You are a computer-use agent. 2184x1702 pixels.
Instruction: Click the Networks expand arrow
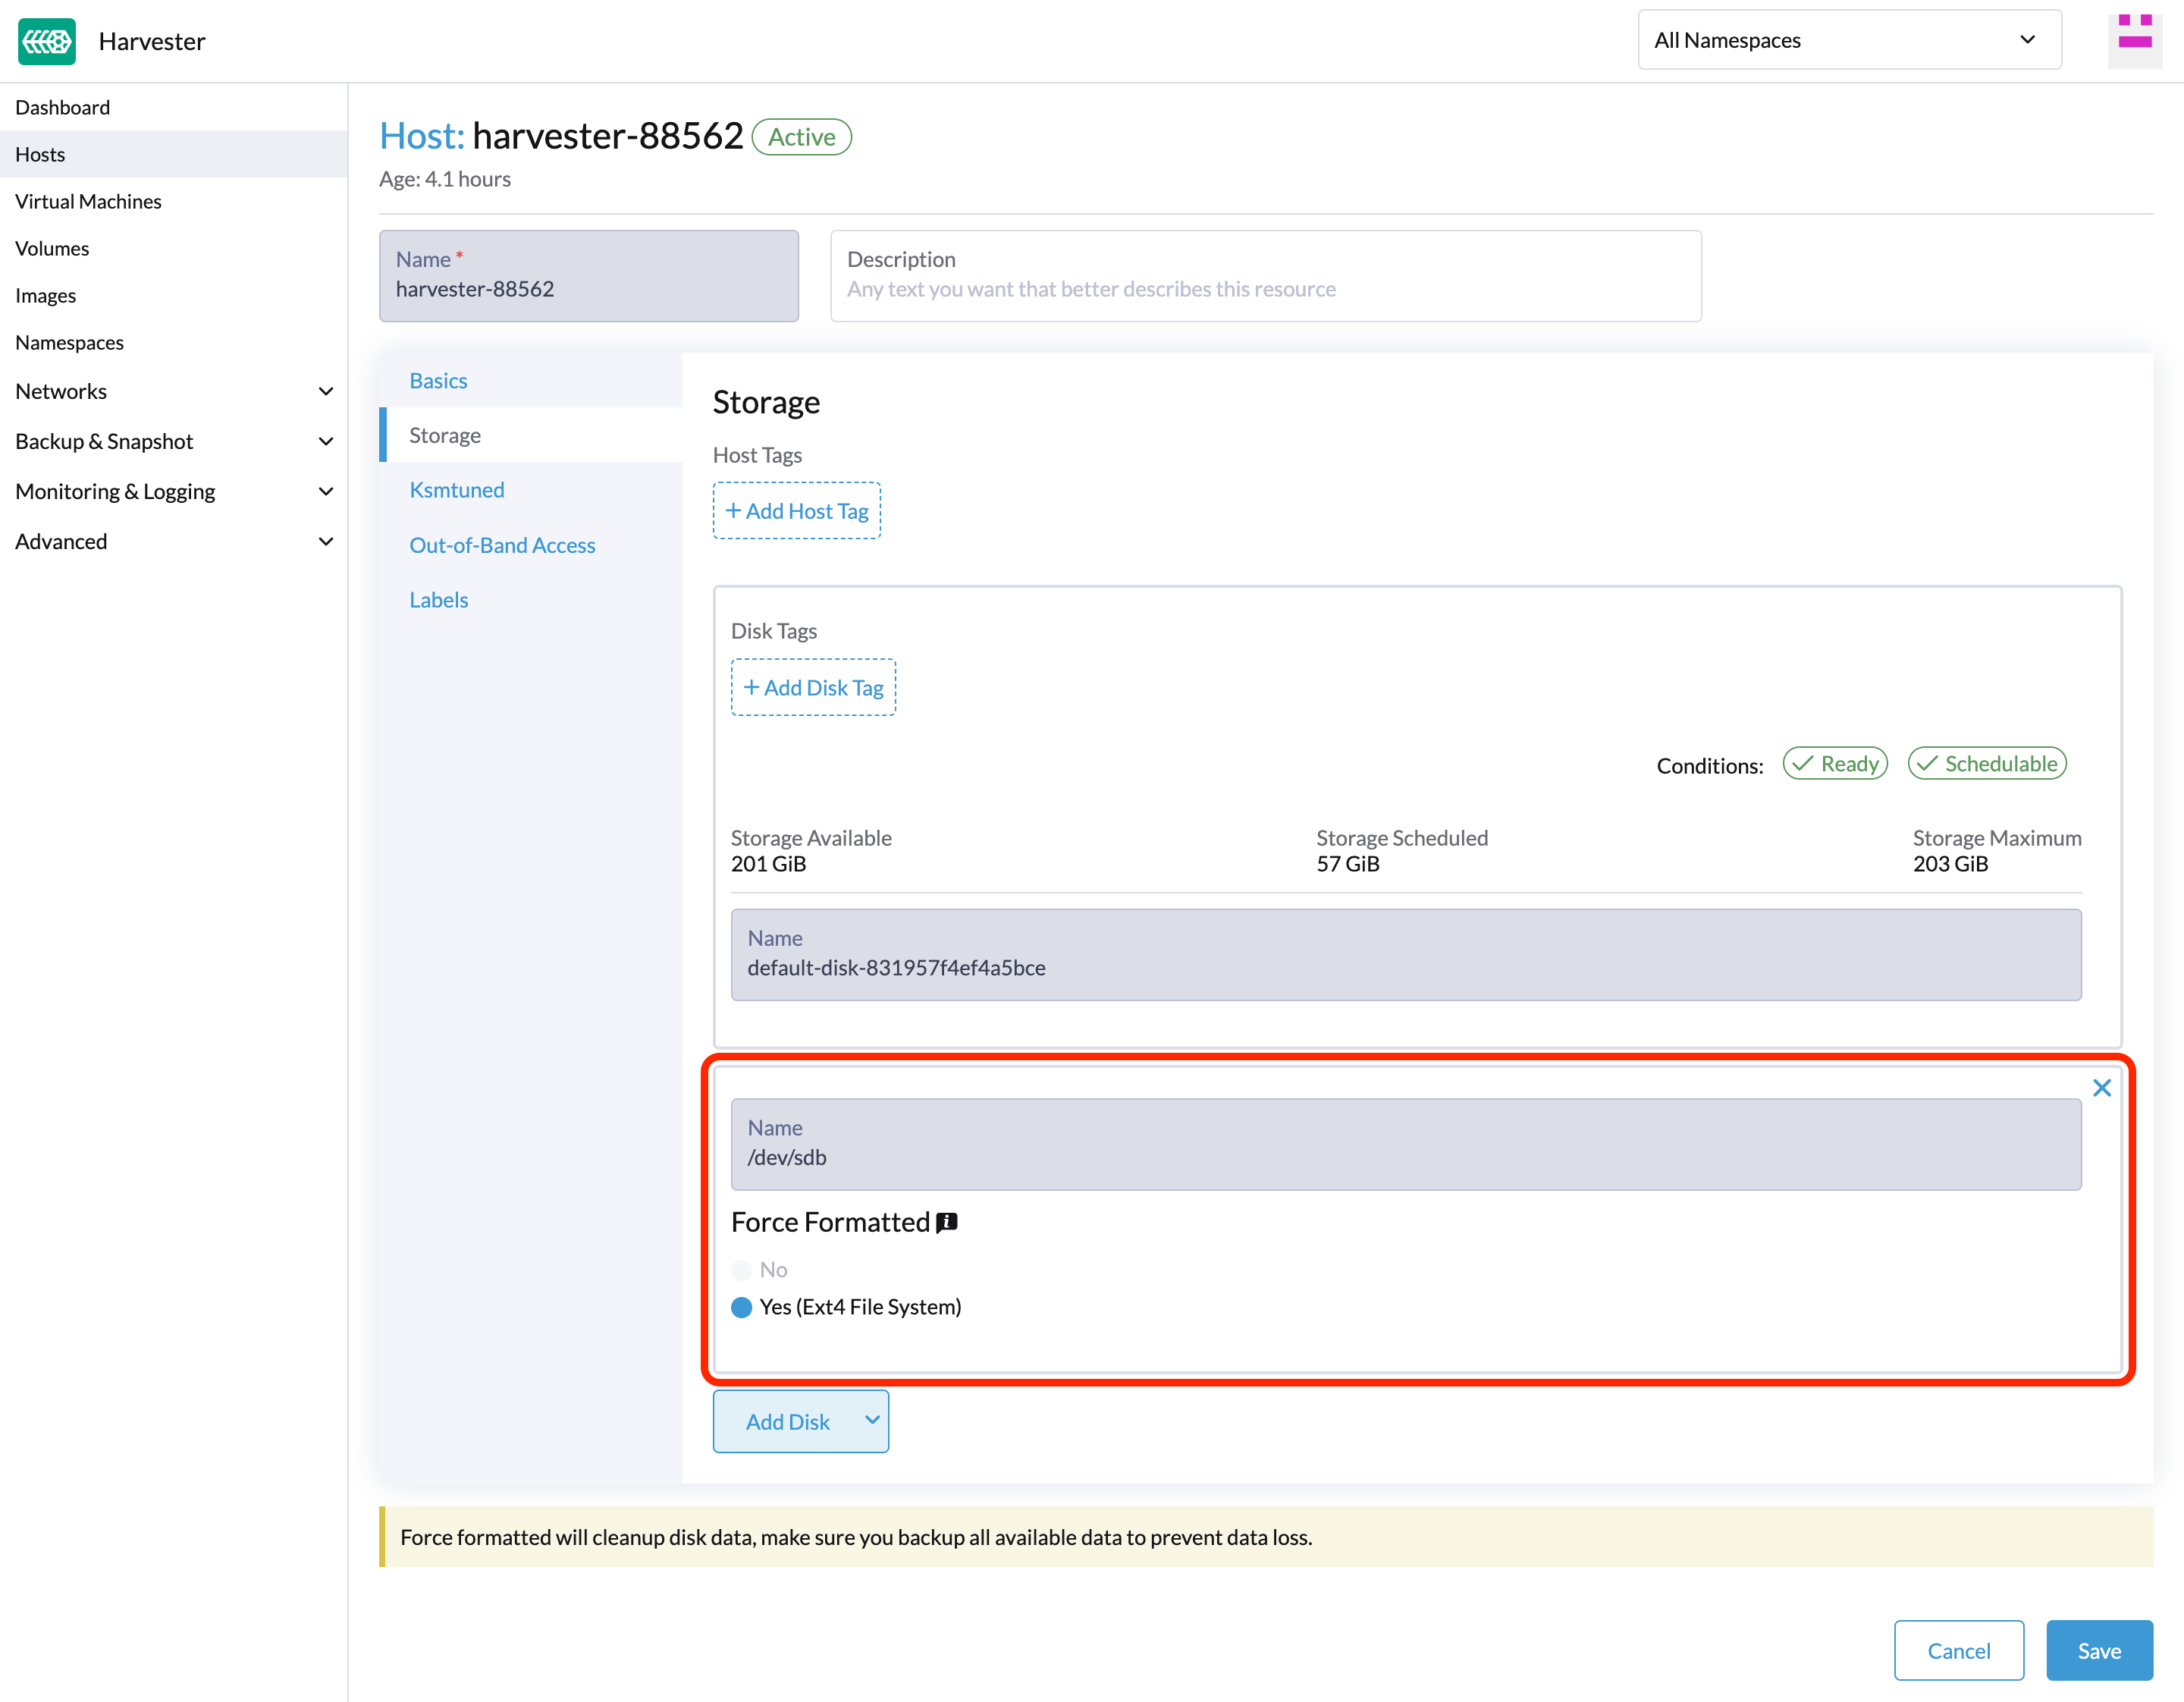[x=325, y=390]
